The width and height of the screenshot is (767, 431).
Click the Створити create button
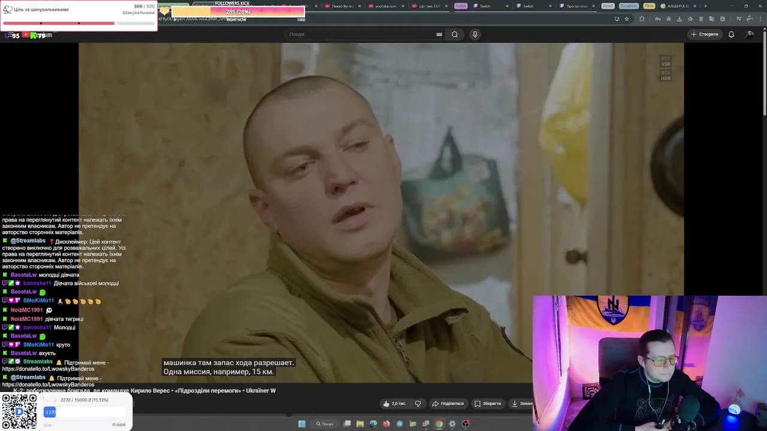[705, 34]
